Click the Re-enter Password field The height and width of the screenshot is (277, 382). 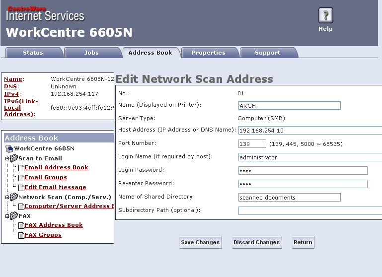click(303, 184)
